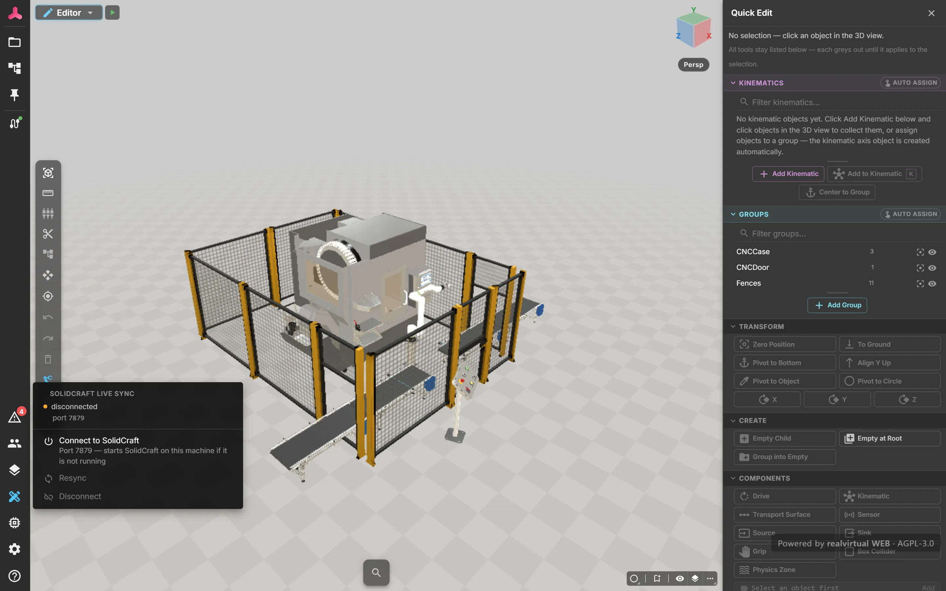Click the Filter kinematics input field
Image resolution: width=946 pixels, height=591 pixels.
837,102
